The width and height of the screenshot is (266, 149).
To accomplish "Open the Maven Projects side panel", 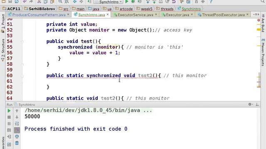I will 263,53.
